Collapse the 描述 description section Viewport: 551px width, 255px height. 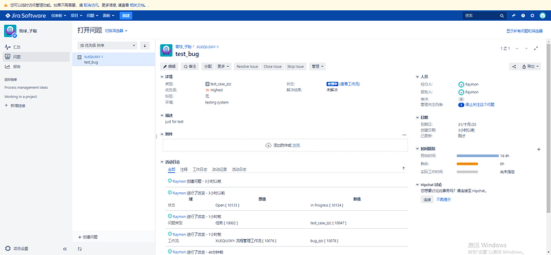[x=163, y=115]
